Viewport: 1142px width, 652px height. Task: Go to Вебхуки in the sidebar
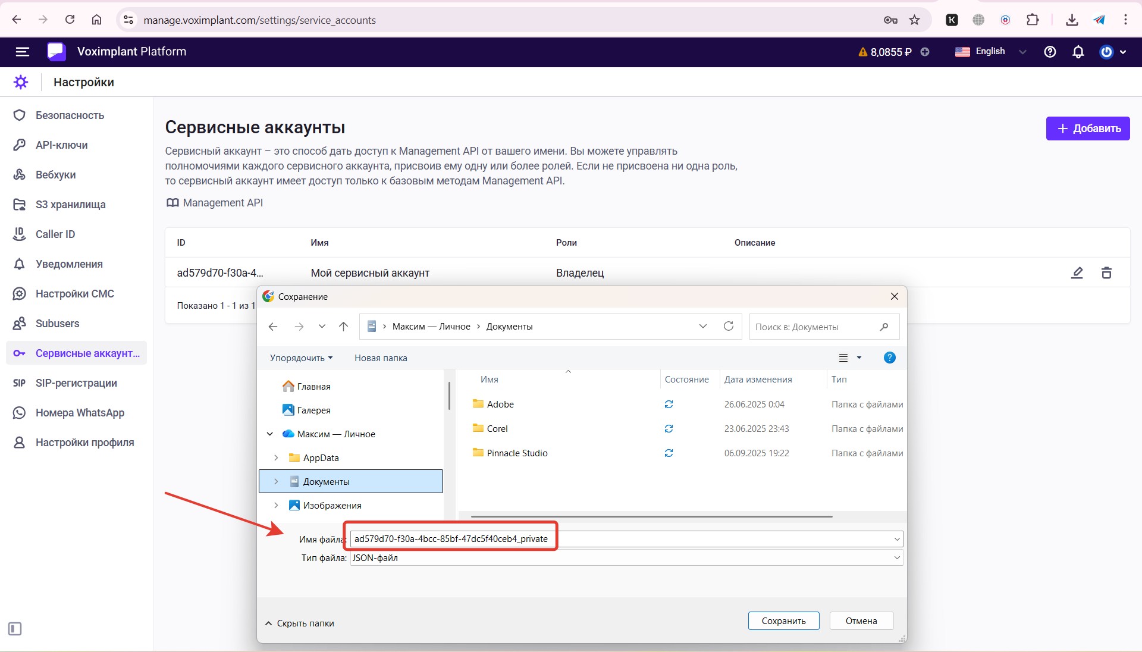pos(55,175)
